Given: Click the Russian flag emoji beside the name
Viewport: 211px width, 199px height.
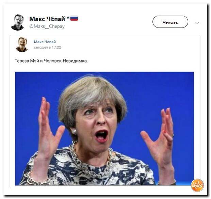Looking at the screenshot, I should click(x=74, y=18).
